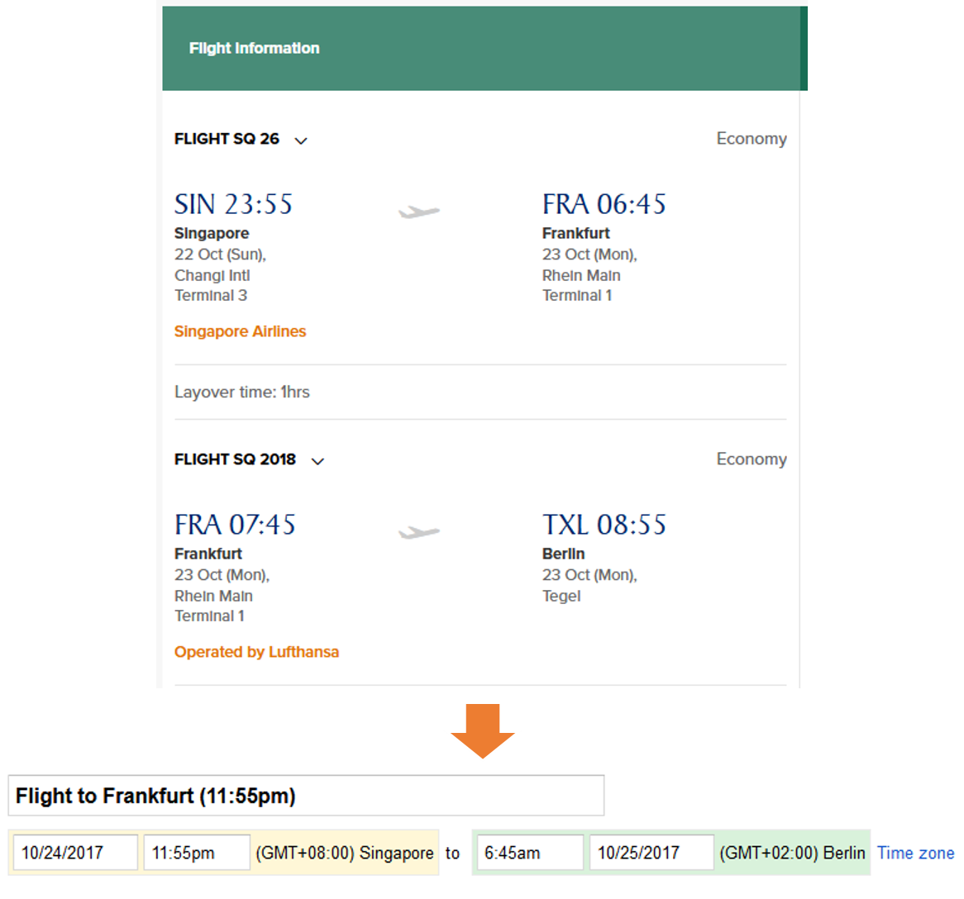Click the SIN 23:55 departure time
The image size is (964, 899).
(x=233, y=204)
